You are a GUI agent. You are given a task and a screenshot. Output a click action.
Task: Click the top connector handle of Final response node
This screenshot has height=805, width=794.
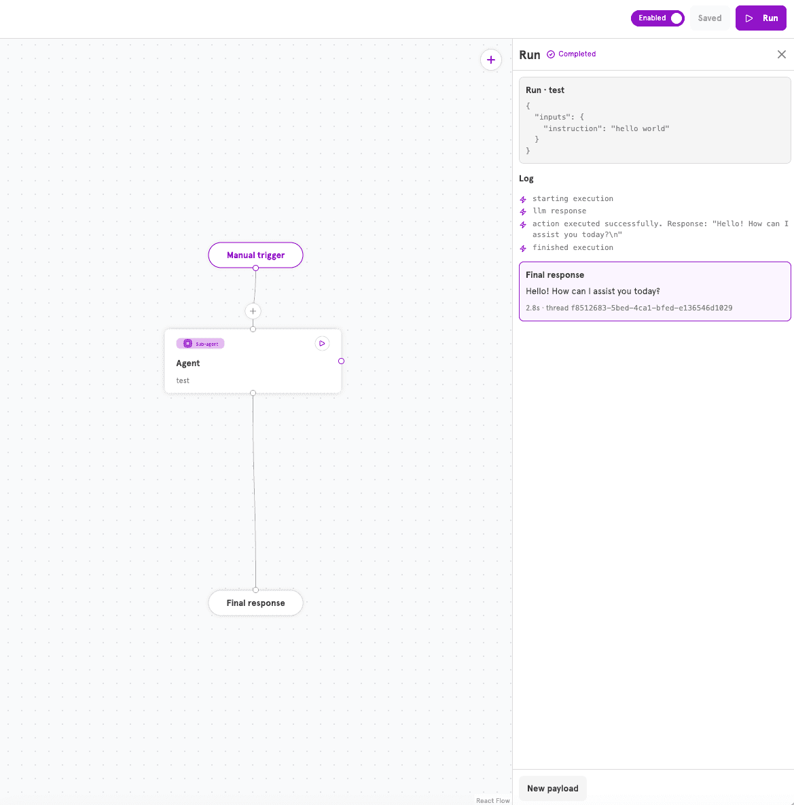pyautogui.click(x=255, y=590)
